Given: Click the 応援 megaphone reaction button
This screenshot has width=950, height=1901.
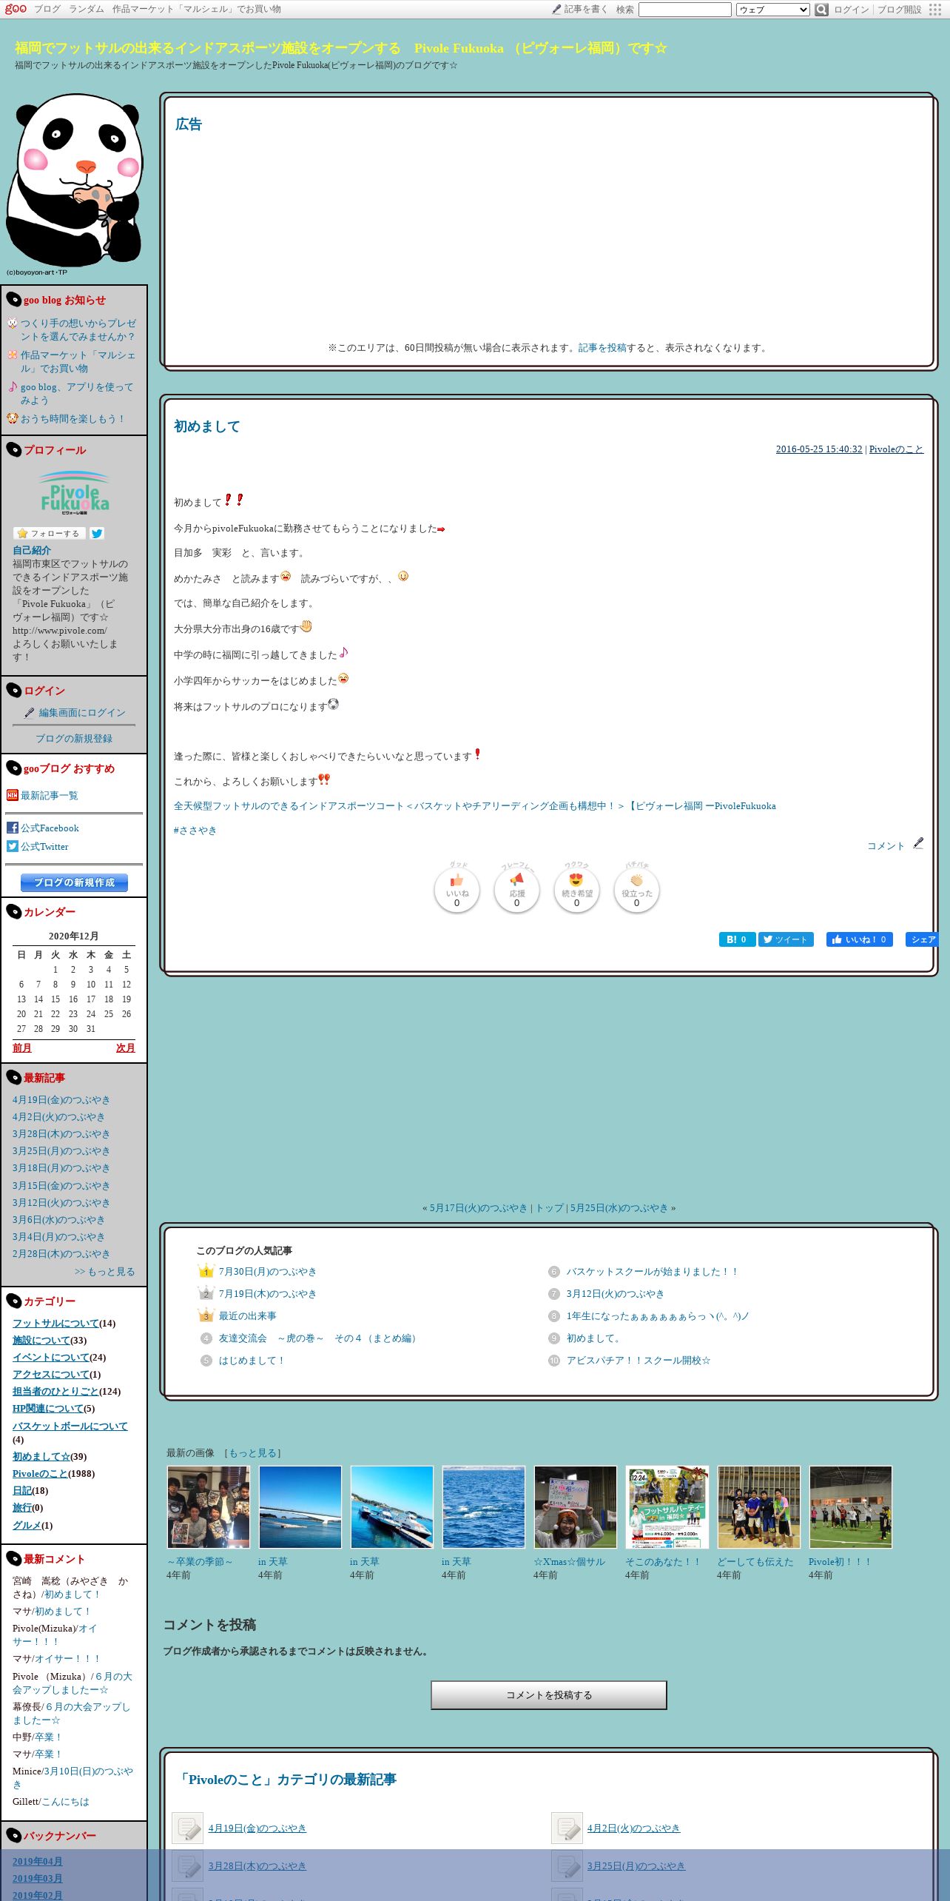Looking at the screenshot, I should 516,891.
